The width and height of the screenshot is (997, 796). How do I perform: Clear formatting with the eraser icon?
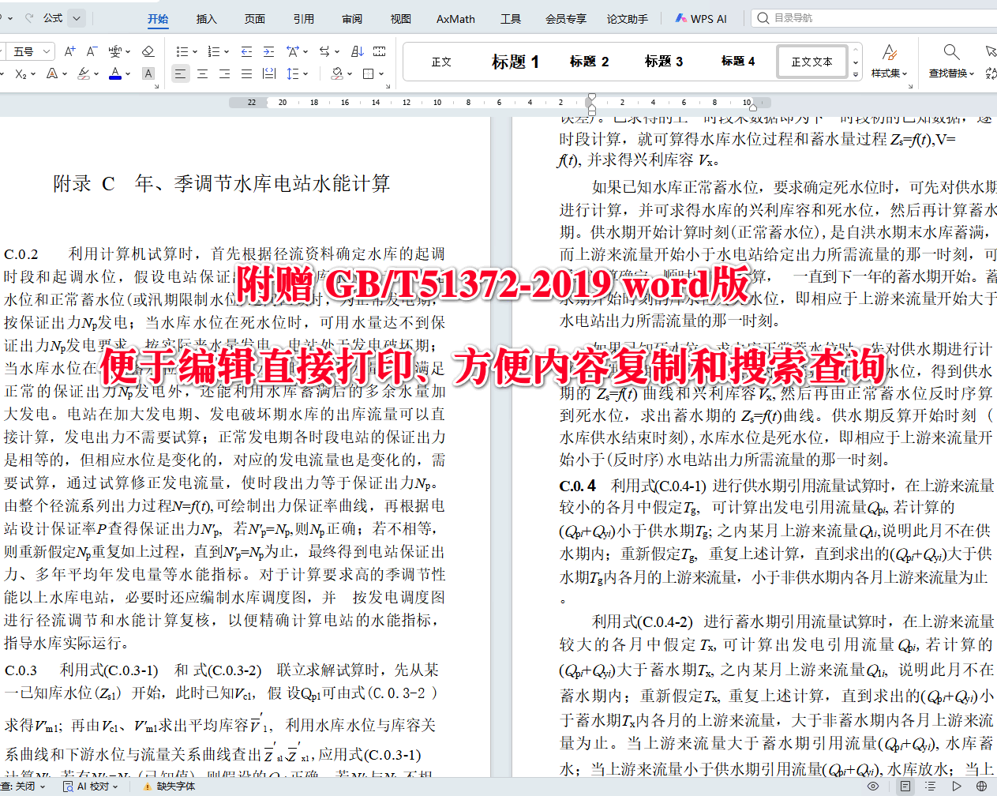[148, 51]
